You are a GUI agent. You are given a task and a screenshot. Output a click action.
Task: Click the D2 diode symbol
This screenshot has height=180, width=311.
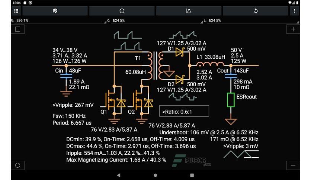point(180,80)
